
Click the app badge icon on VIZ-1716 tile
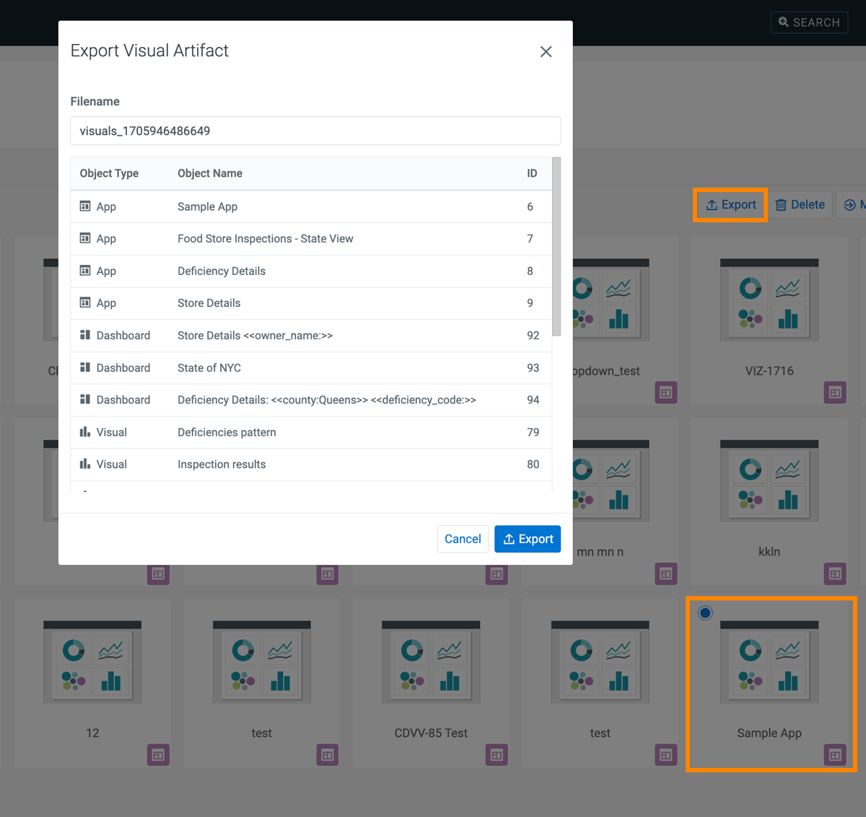pos(835,393)
